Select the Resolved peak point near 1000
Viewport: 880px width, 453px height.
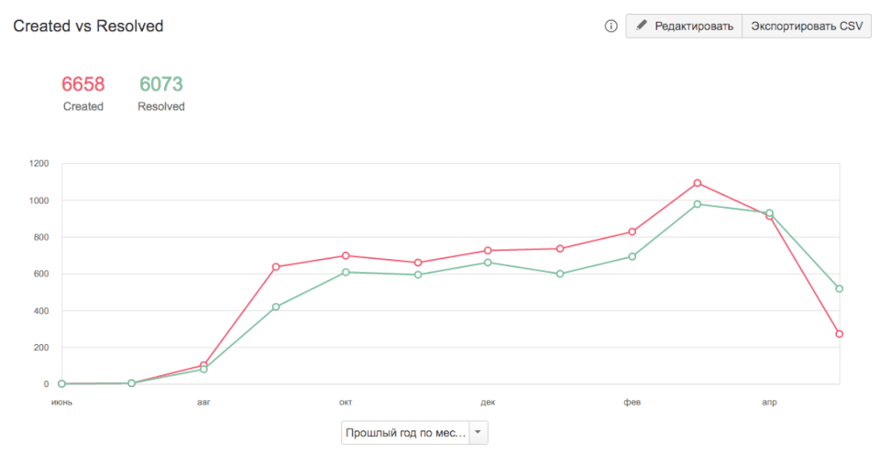coord(698,204)
